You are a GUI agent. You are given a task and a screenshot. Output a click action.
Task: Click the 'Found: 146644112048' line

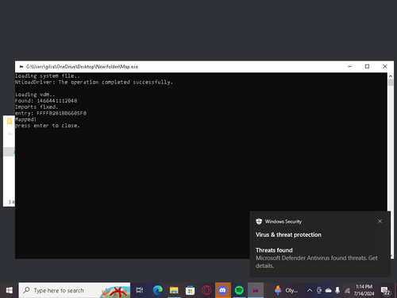point(46,101)
